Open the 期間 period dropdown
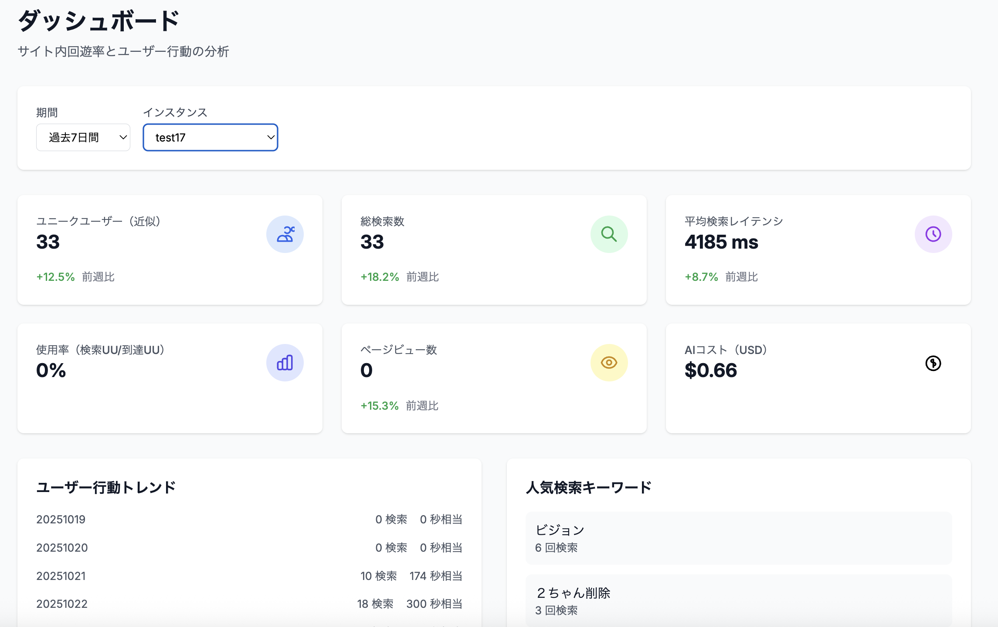This screenshot has height=627, width=998. pos(83,137)
